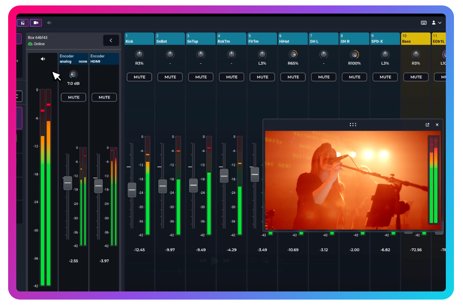
Task: Click the speaker icon above the master meter
Action: tap(43, 59)
